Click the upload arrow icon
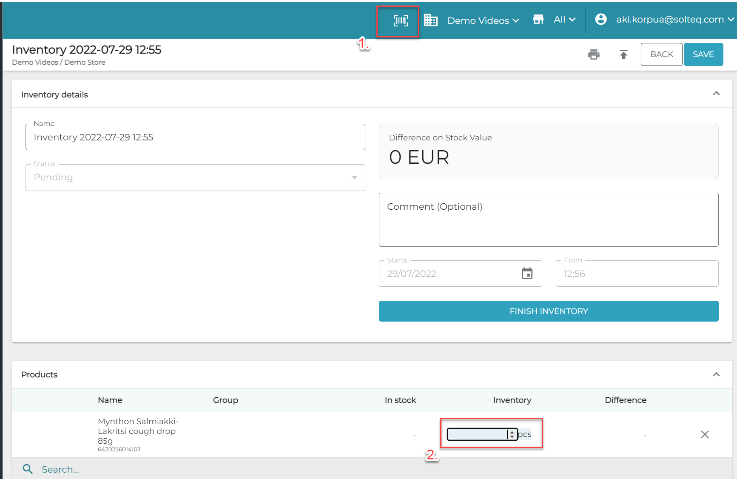The height and width of the screenshot is (479, 737). pyautogui.click(x=623, y=54)
